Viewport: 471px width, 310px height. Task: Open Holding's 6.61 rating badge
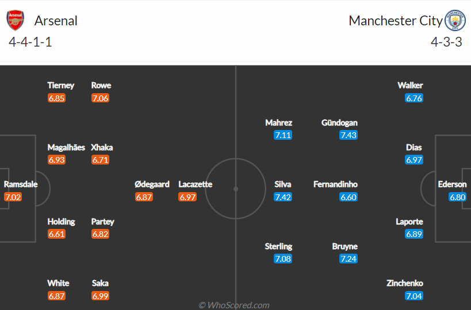(x=56, y=234)
